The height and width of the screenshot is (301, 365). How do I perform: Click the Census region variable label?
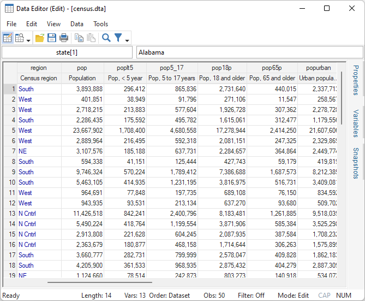pyautogui.click(x=39, y=78)
